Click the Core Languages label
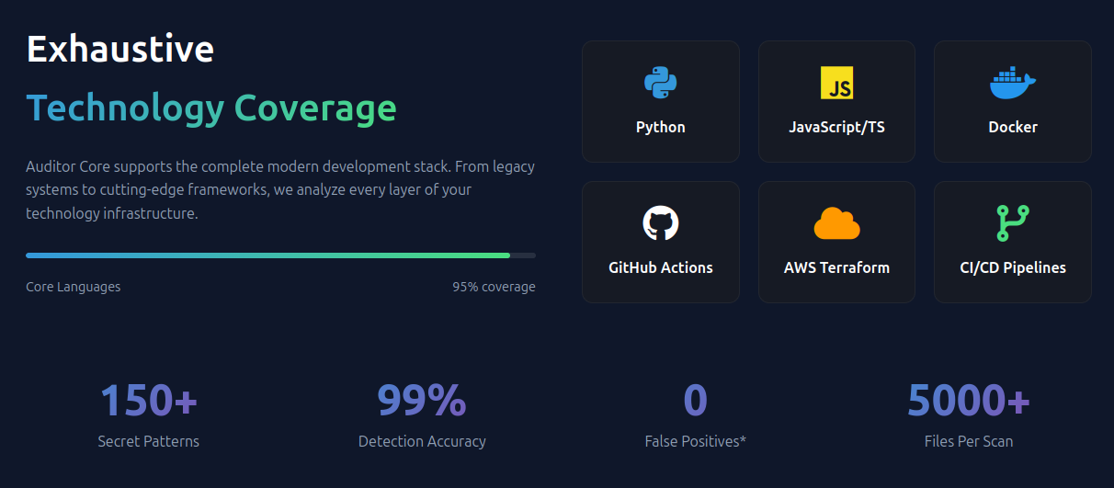The width and height of the screenshot is (1114, 488). 74,287
